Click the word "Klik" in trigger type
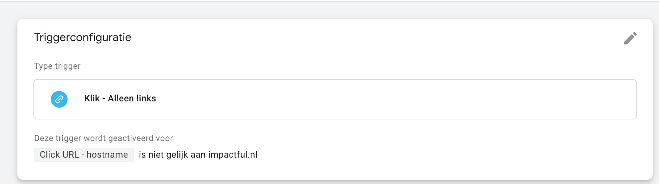 pyautogui.click(x=92, y=98)
